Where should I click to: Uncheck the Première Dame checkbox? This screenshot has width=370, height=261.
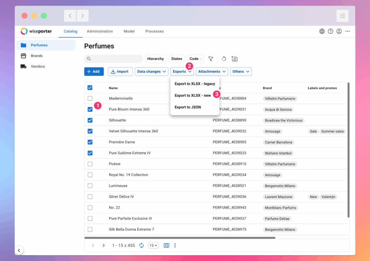[90, 142]
